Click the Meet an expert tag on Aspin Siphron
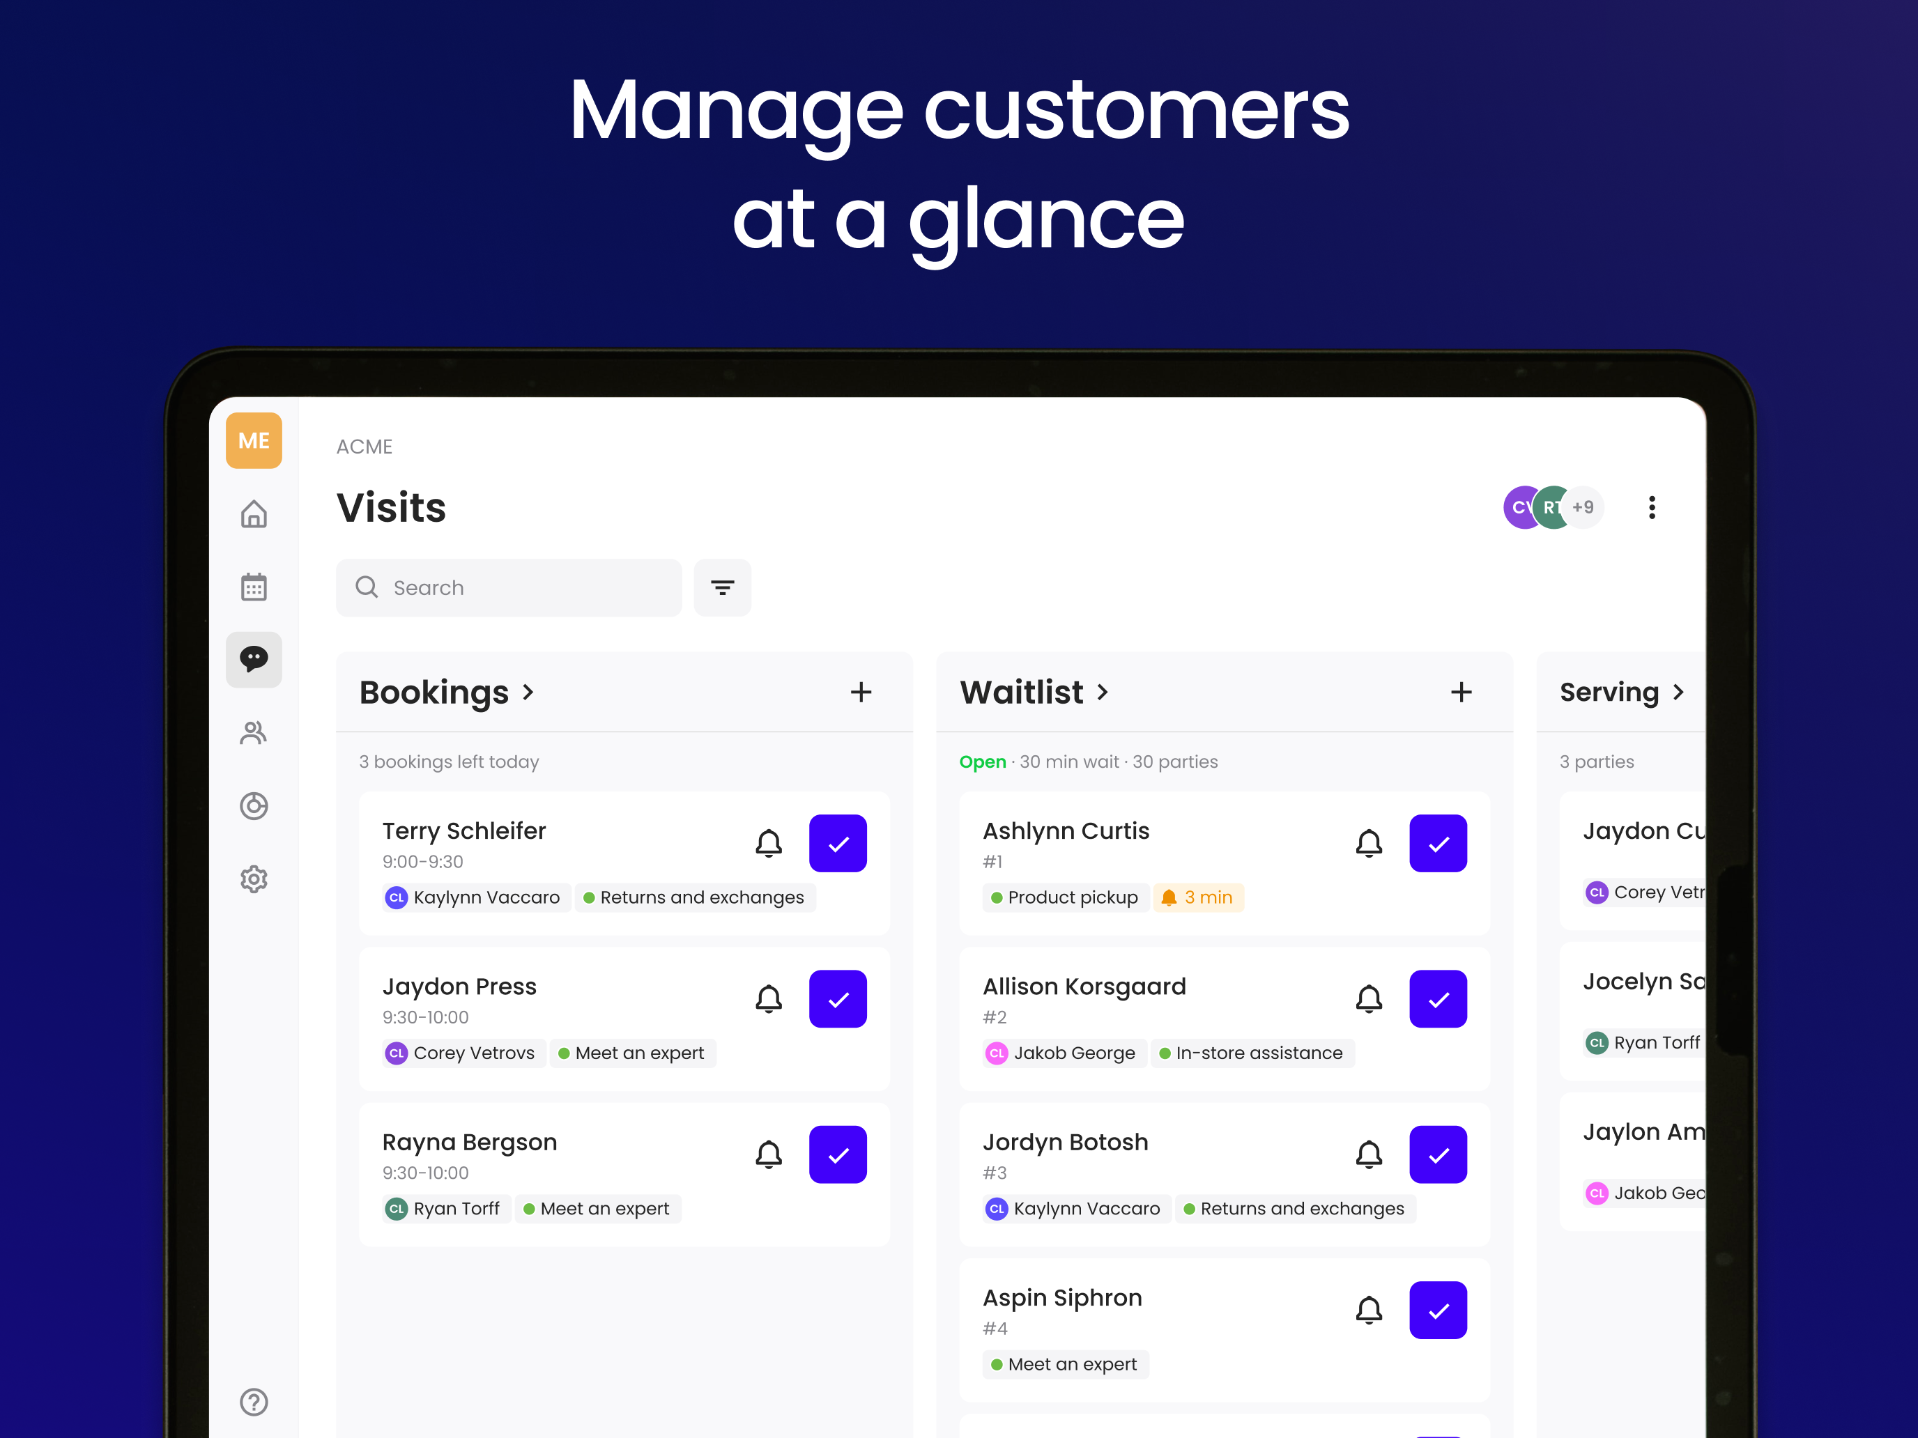This screenshot has width=1918, height=1438. [1065, 1364]
